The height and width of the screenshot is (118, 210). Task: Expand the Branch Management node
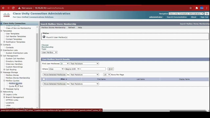(x=4, y=97)
